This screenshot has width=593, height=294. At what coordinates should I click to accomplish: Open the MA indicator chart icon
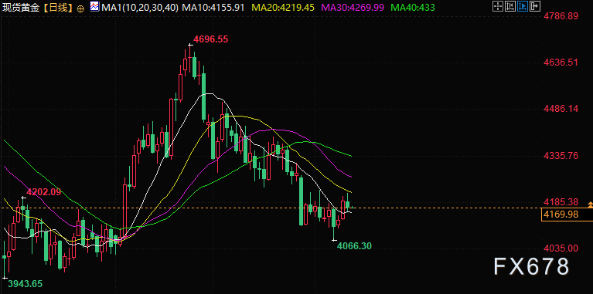(94, 6)
